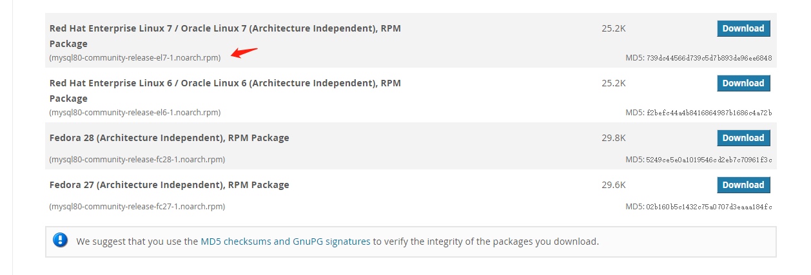Click the 29.8K file size text
This screenshot has height=275, width=811.
coord(614,138)
